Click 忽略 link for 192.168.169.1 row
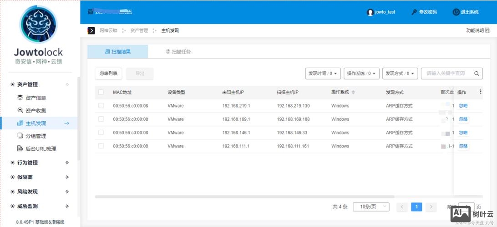 point(463,119)
